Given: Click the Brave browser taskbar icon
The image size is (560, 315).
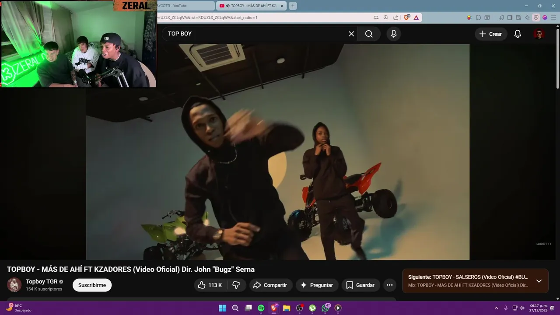Looking at the screenshot, I should tap(274, 308).
